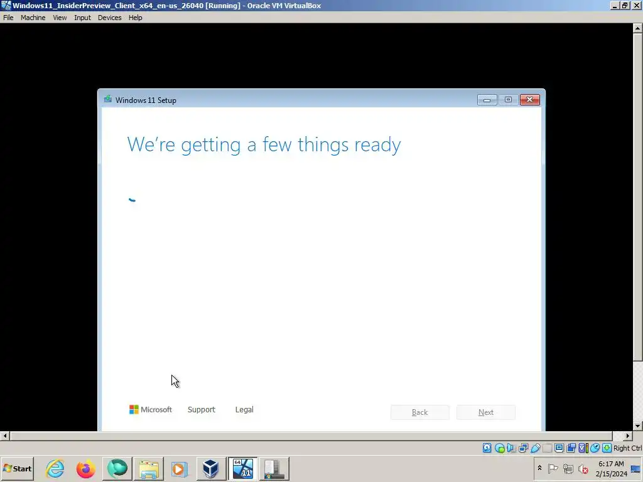Click the Microsoft logo link
The image size is (643, 482).
coord(151,409)
